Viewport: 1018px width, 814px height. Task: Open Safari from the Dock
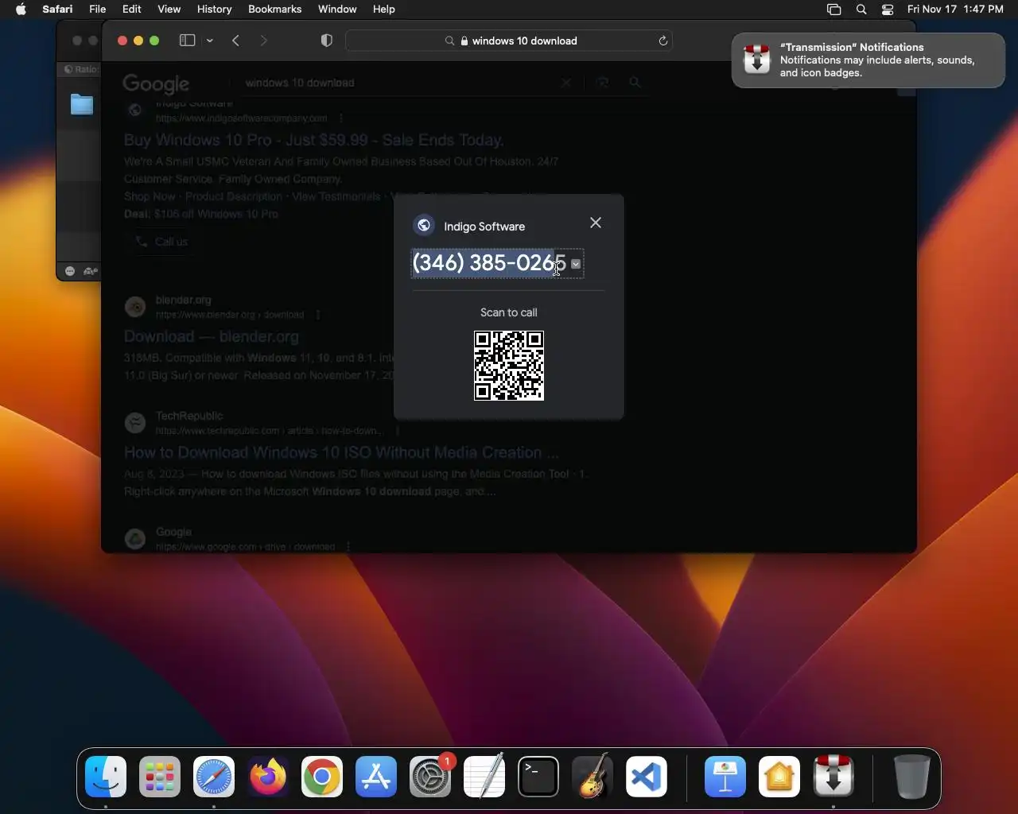(214, 777)
